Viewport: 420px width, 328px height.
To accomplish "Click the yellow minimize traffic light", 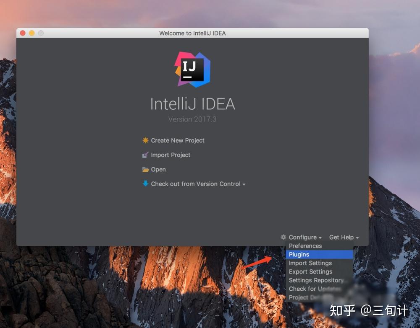I will coord(31,32).
